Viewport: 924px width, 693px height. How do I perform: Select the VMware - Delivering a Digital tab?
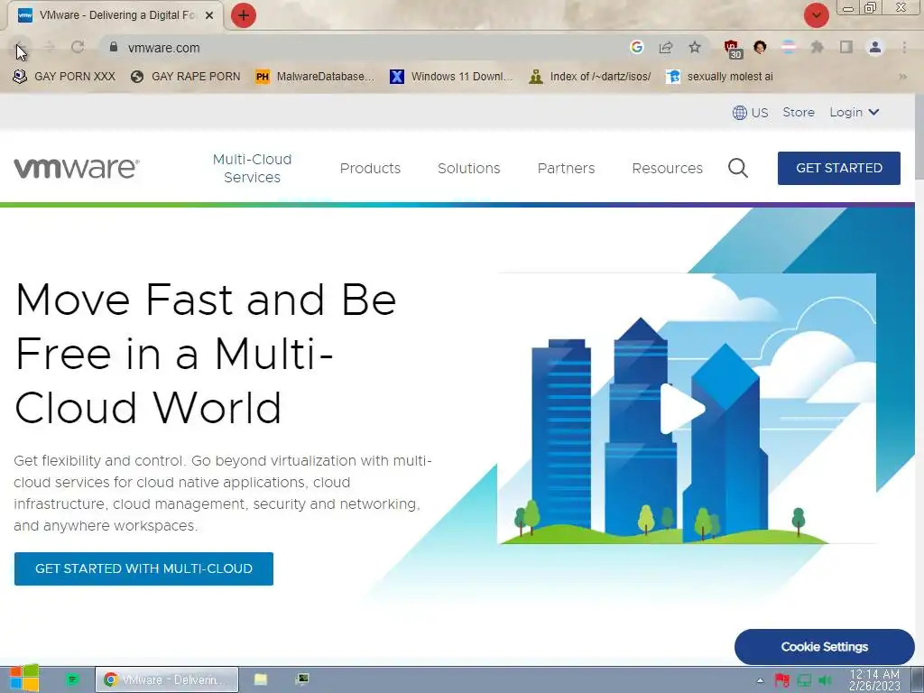115,15
